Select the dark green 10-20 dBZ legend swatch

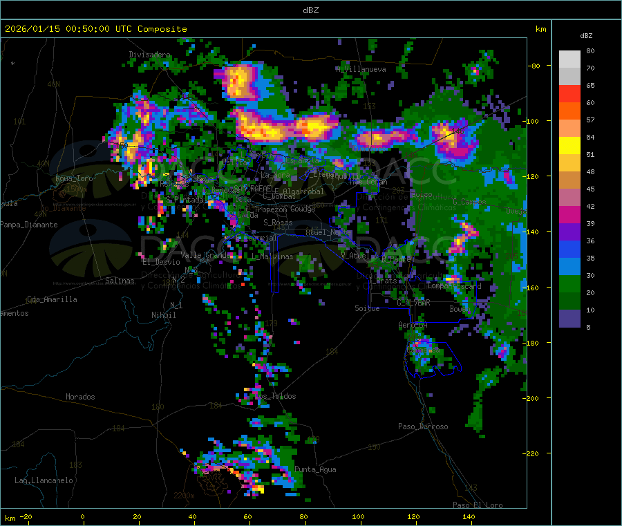(x=569, y=301)
